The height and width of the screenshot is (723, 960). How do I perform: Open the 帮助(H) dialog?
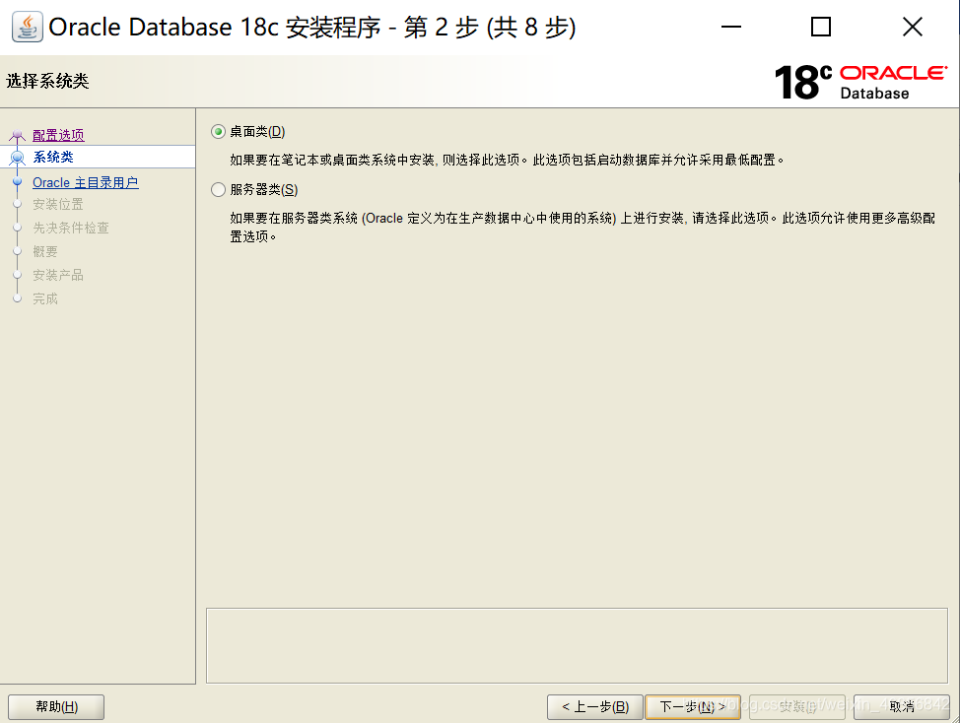tap(56, 706)
